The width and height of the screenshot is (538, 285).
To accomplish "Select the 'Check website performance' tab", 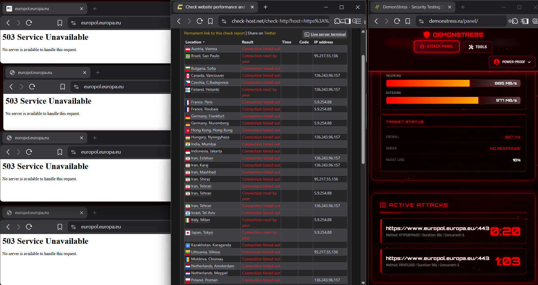I will (x=215, y=7).
